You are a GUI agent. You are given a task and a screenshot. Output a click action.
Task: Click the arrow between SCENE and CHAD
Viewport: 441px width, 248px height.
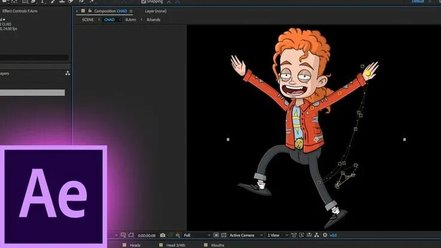[x=99, y=20]
